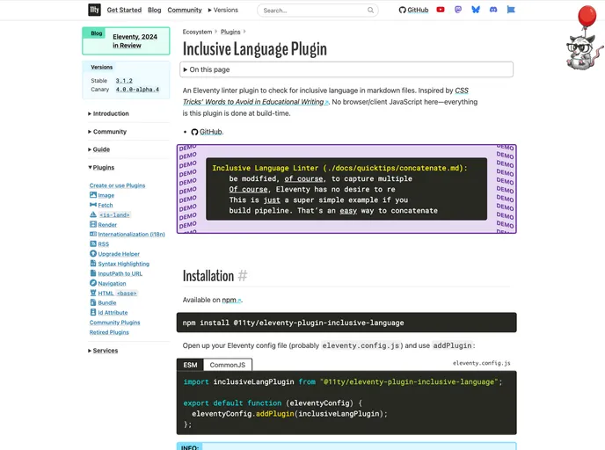Viewport: 605px width, 450px height.
Task: Click the Syntax Highlighting icon
Action: pos(93,264)
